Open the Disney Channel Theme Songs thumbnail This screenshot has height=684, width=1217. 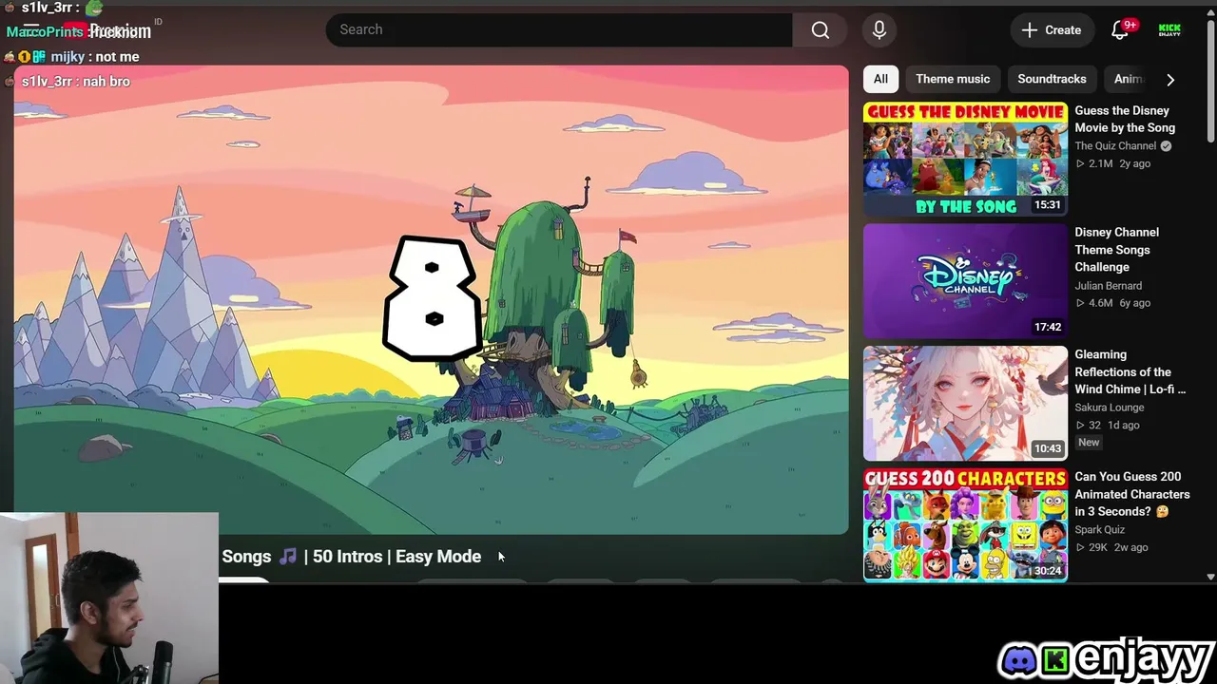point(965,281)
